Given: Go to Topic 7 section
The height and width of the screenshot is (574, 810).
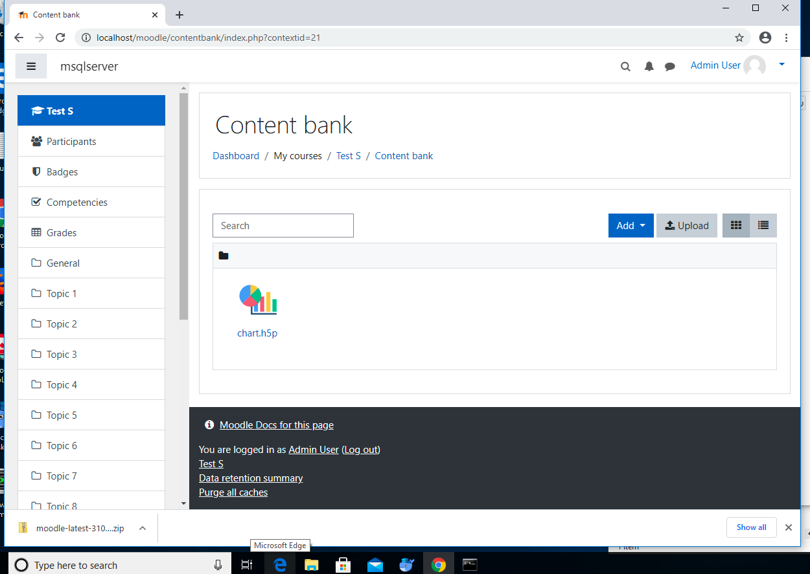Looking at the screenshot, I should [91, 476].
